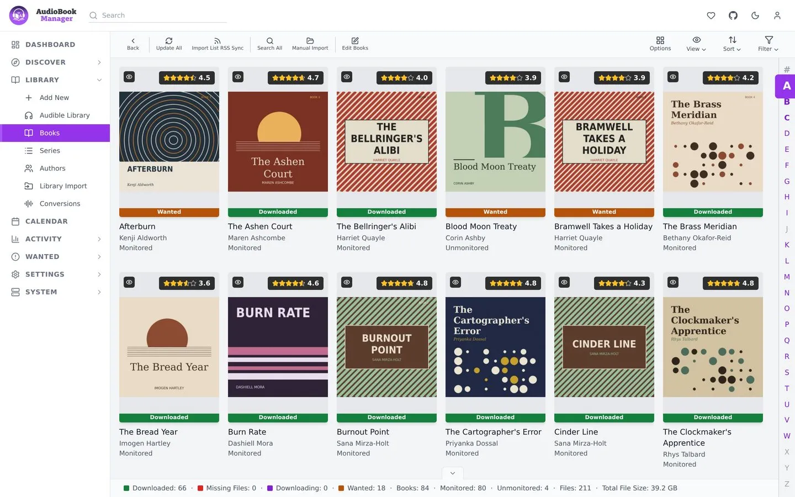Open The Bread Year cover thumbnail
Screen dimensions: 795x497
tap(169, 347)
